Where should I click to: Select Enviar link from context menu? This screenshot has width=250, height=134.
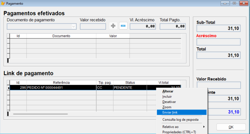pos(170,112)
